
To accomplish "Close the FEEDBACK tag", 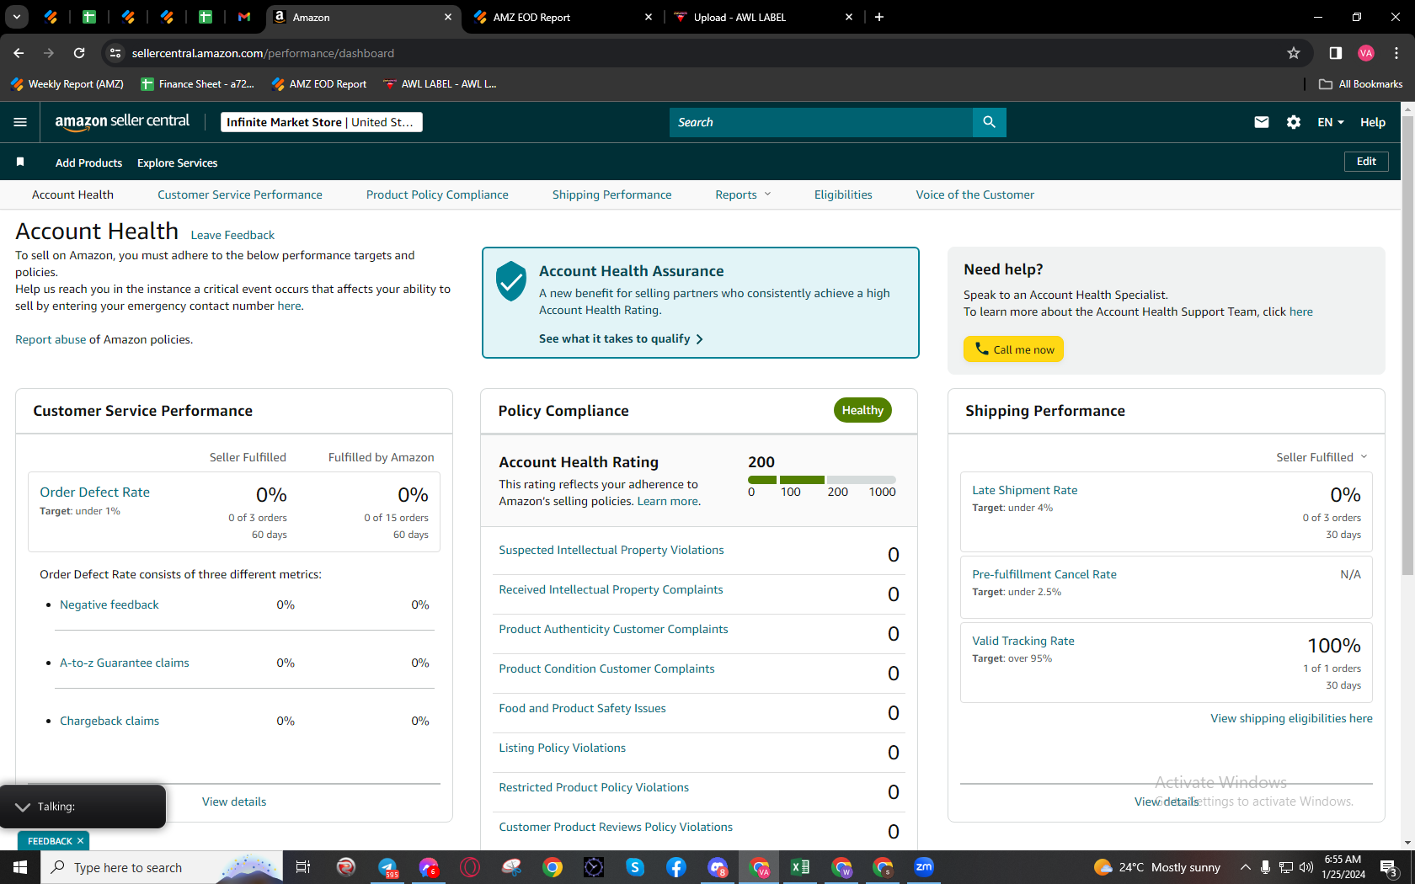I will [81, 841].
